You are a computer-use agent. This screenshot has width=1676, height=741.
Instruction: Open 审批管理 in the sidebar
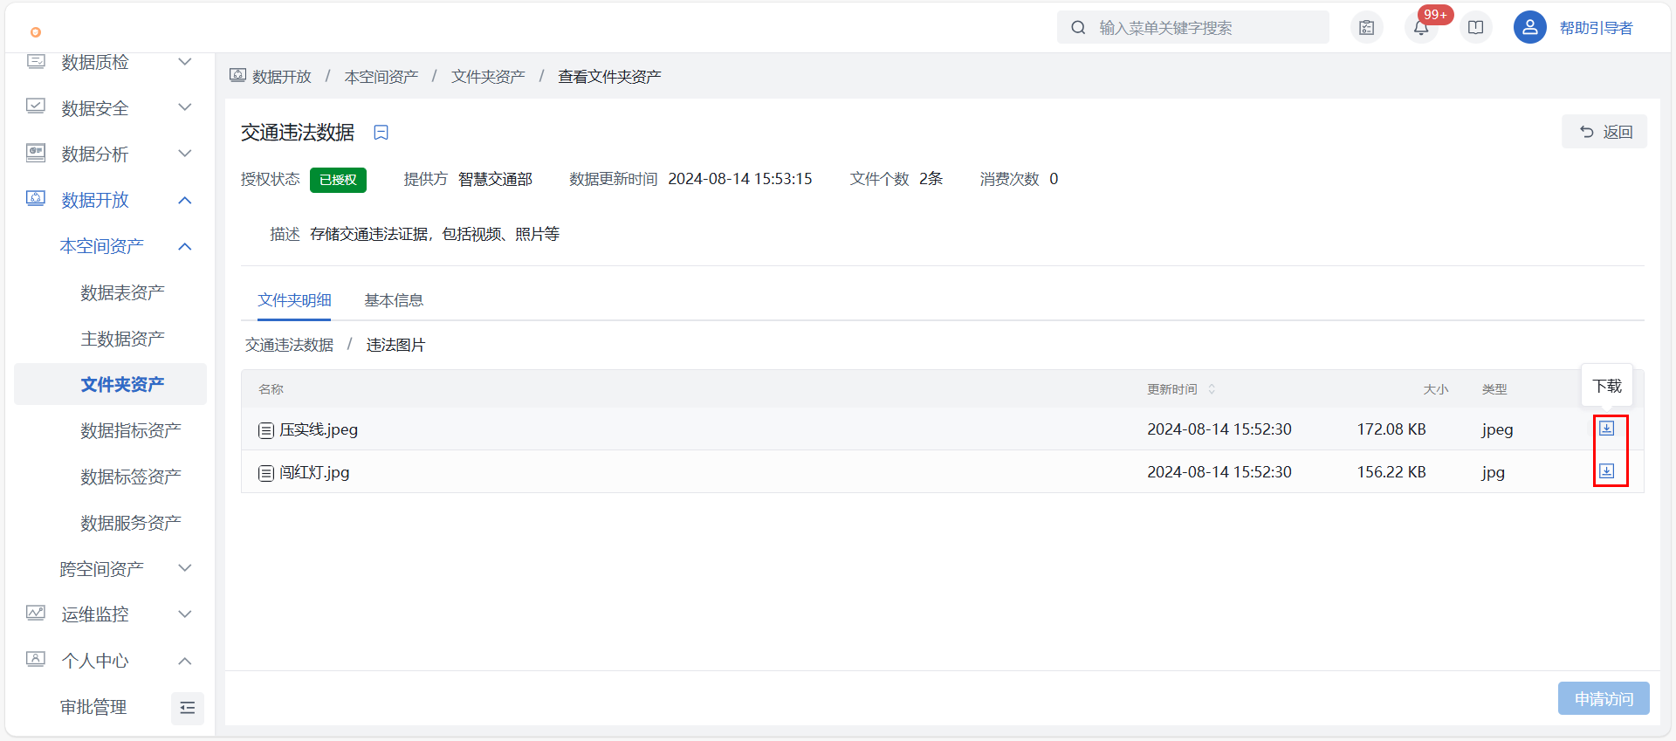click(93, 707)
